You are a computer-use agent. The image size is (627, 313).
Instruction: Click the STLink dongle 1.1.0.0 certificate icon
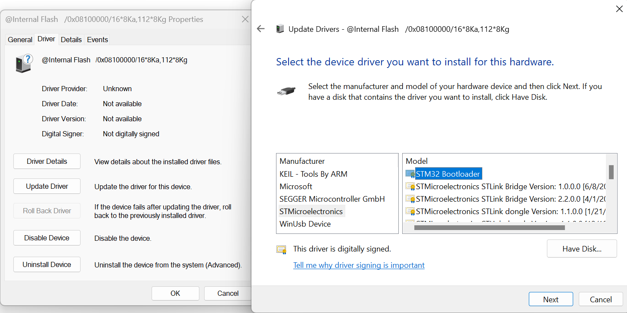[410, 212]
